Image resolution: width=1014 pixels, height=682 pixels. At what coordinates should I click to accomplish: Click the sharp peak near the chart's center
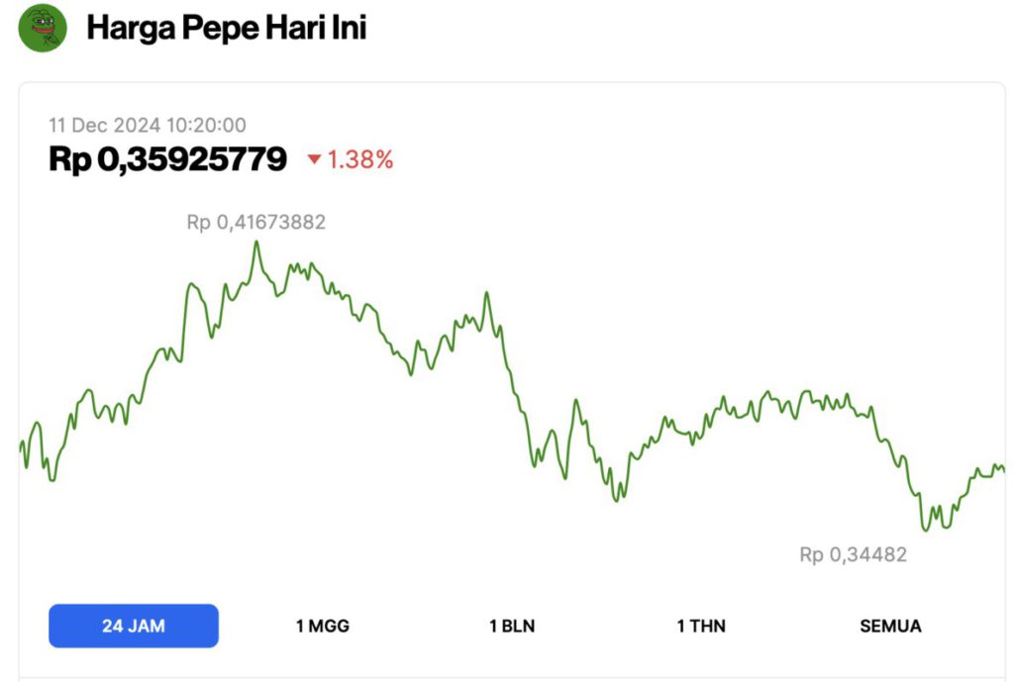[486, 294]
